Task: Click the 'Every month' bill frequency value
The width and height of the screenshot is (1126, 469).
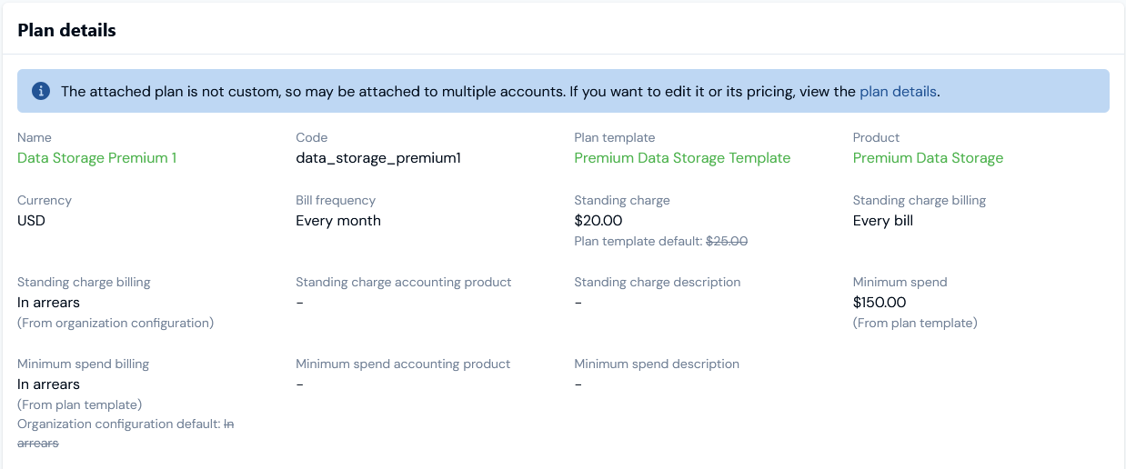Action: point(338,221)
